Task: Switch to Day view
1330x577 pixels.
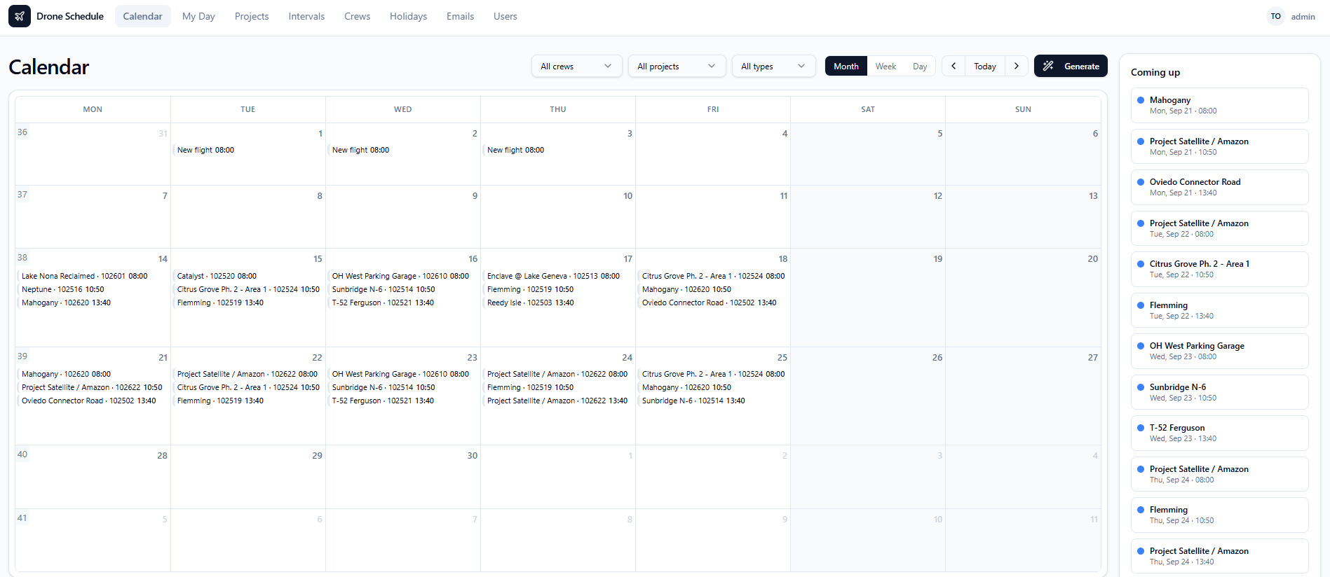Action: (x=920, y=66)
